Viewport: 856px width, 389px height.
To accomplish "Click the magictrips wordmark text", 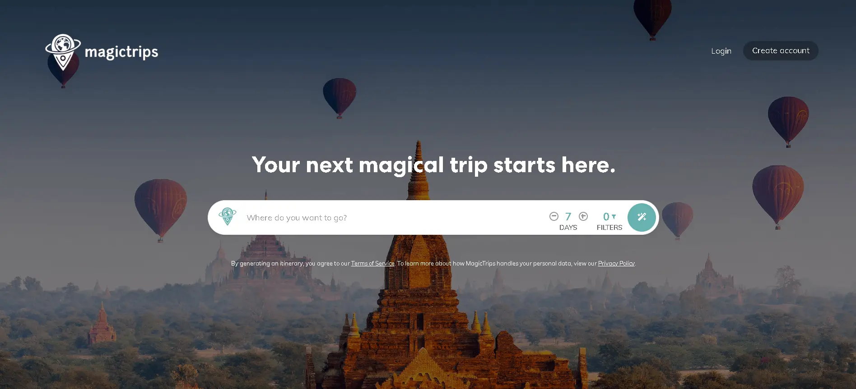I will point(121,52).
